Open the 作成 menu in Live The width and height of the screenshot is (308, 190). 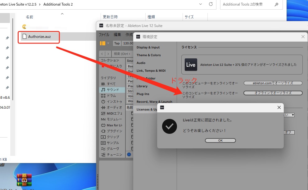(129, 35)
